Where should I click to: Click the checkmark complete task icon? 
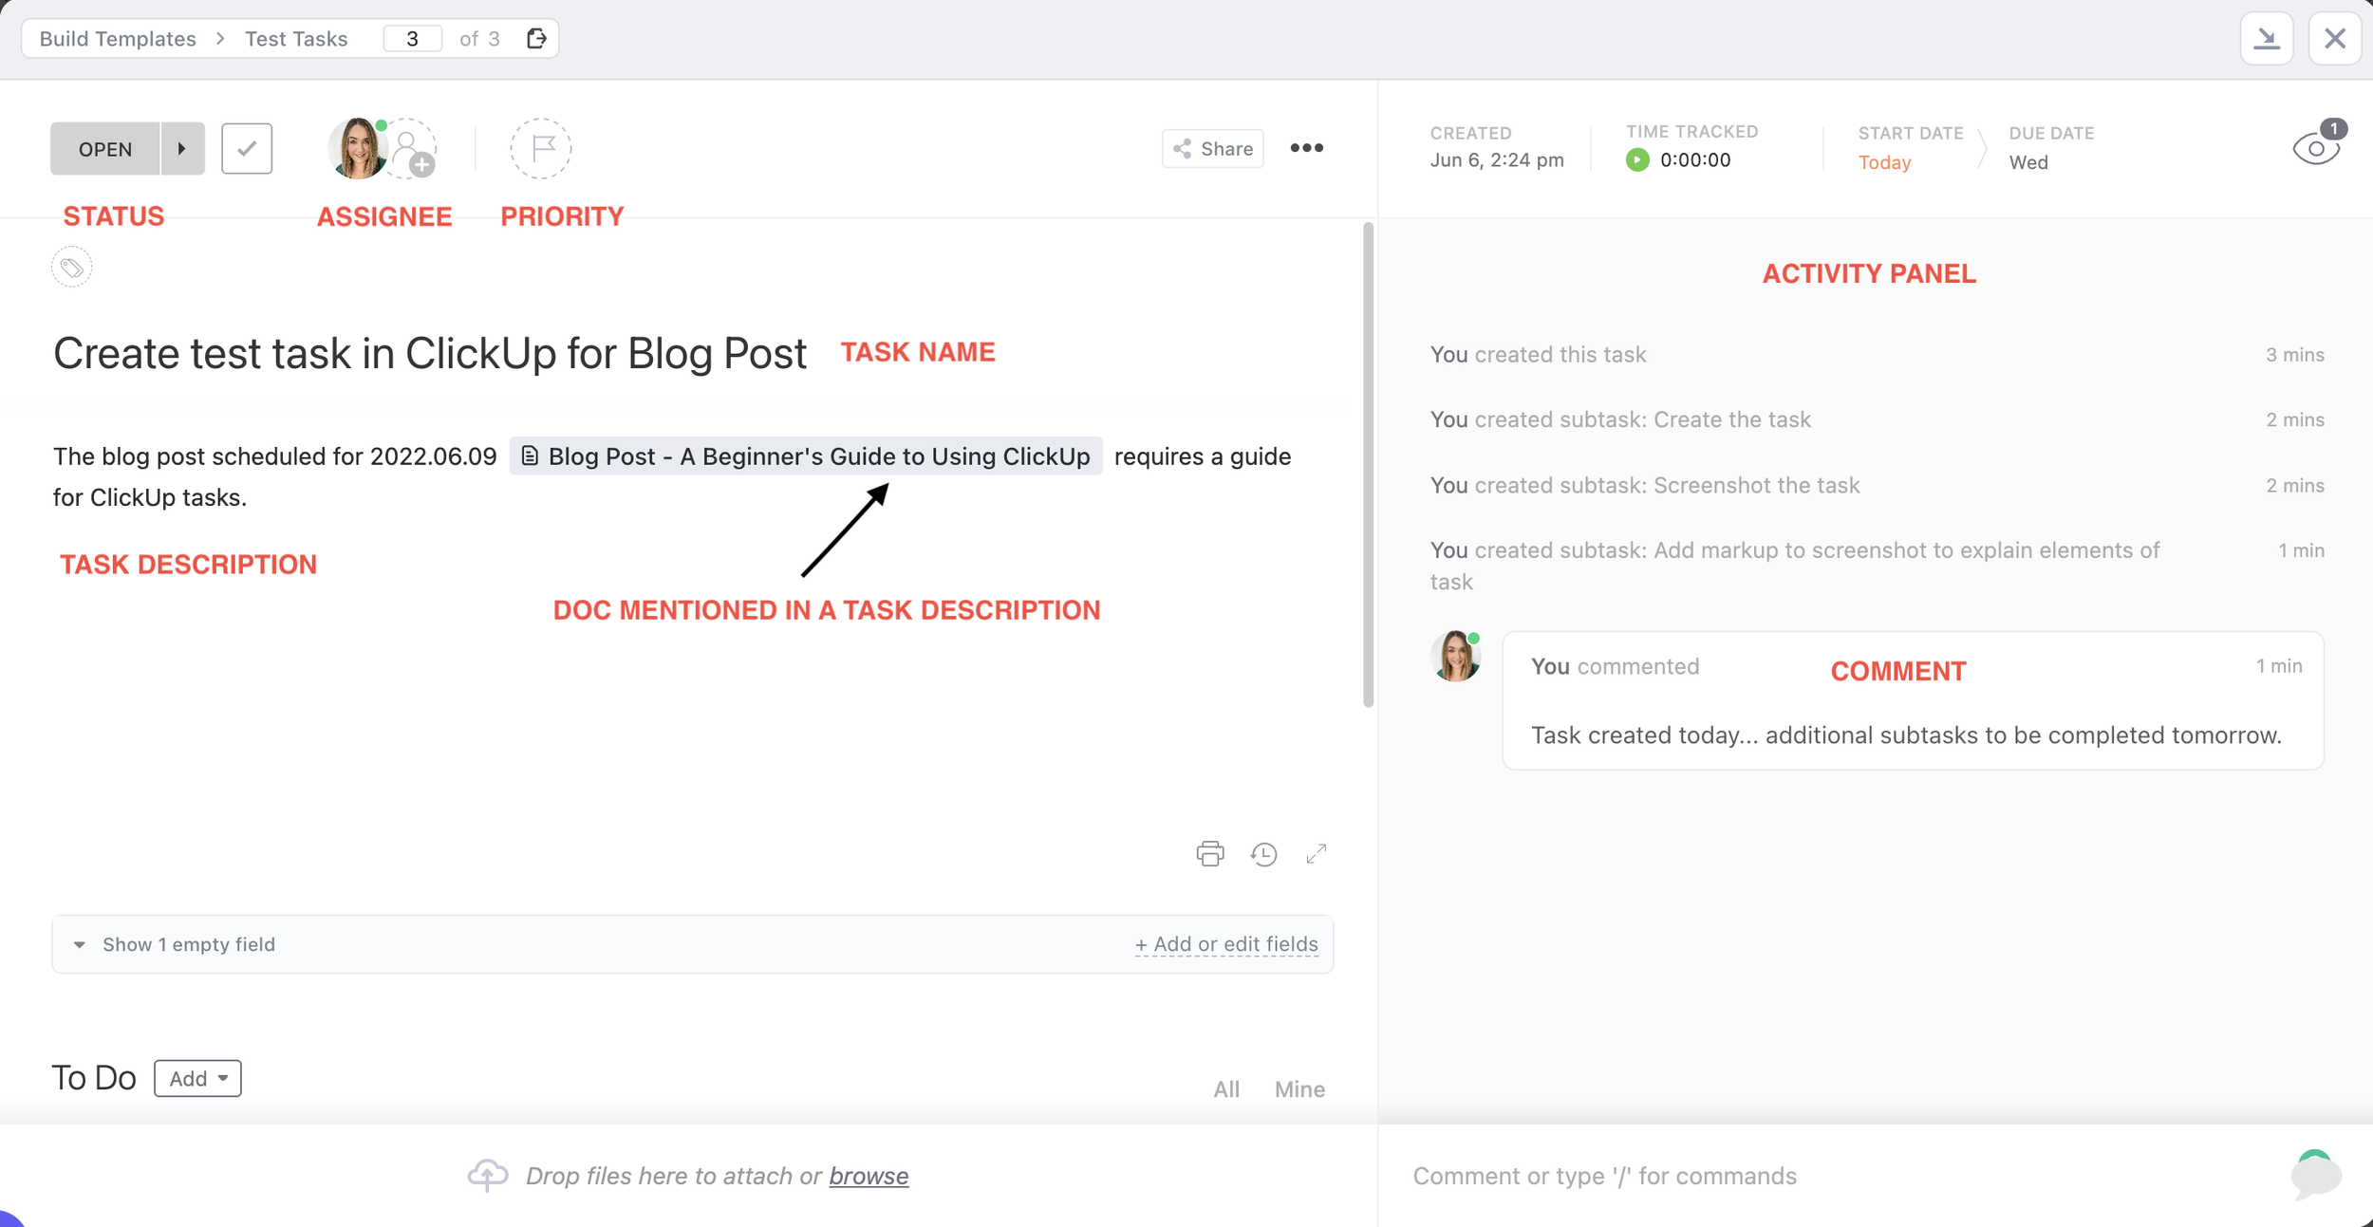click(248, 147)
